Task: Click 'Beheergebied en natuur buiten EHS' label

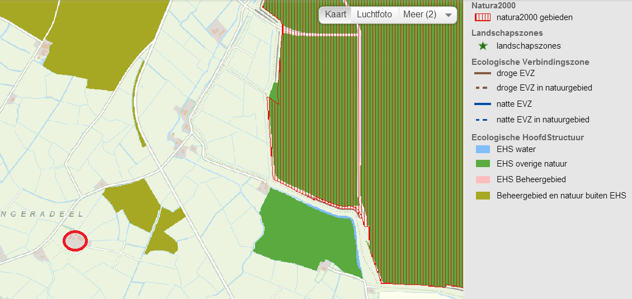Action: (x=561, y=196)
